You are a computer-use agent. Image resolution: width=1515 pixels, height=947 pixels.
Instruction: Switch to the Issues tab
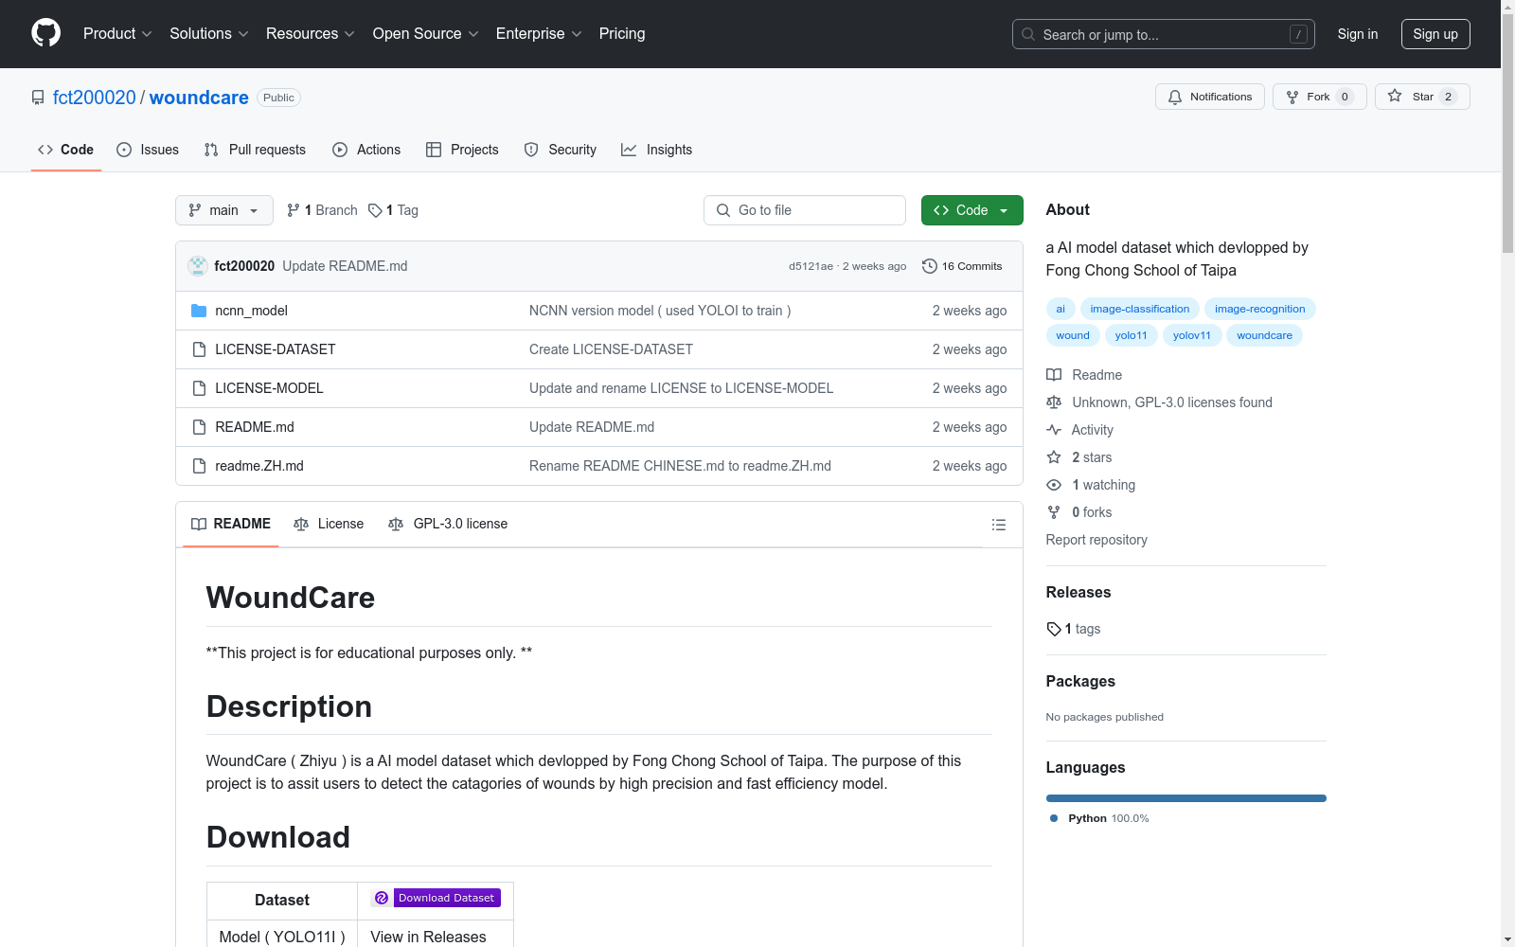point(148,150)
